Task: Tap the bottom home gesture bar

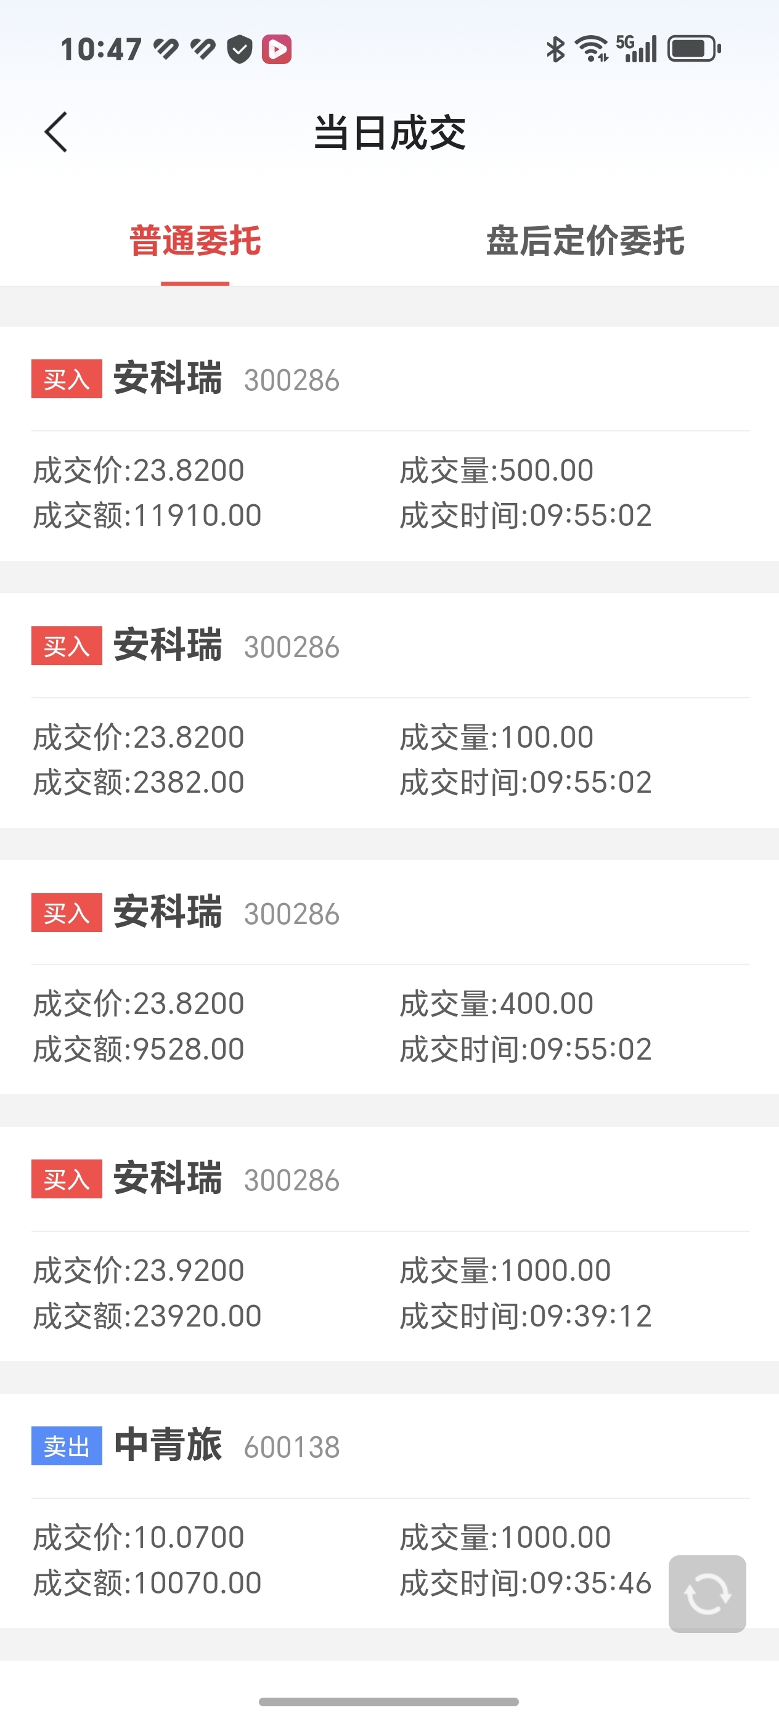Action: [389, 1702]
